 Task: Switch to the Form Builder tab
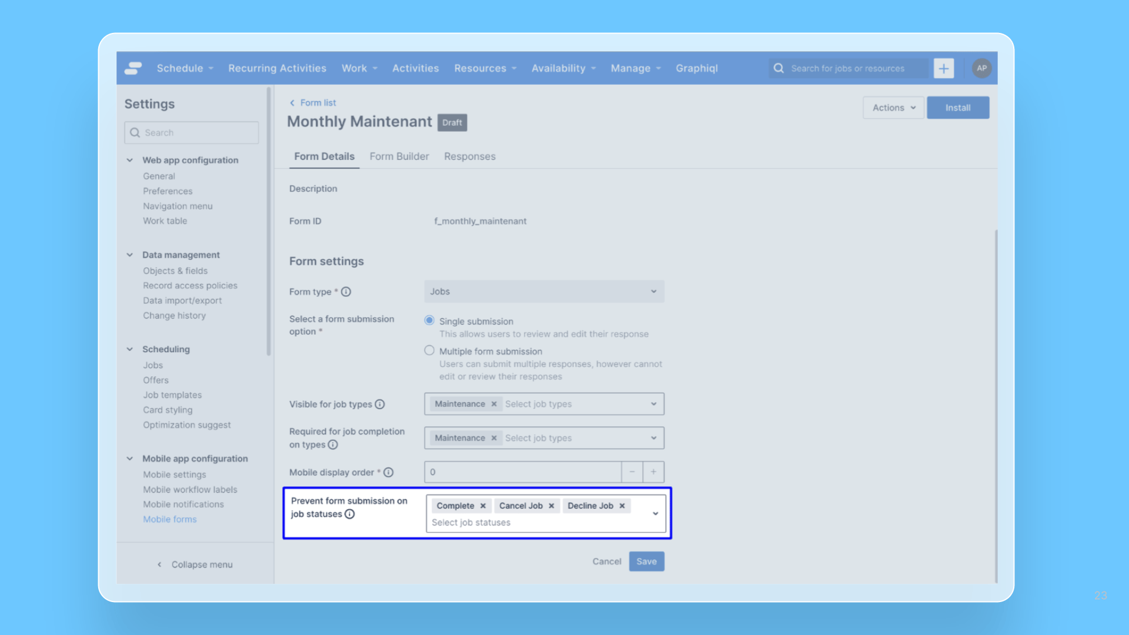coord(399,156)
